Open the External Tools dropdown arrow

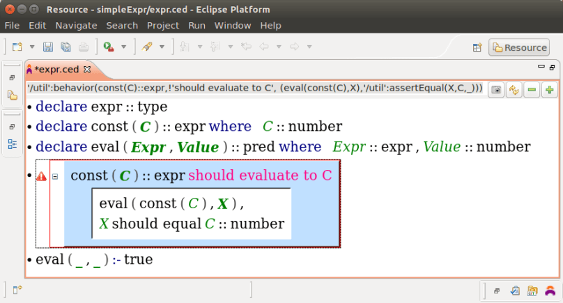(162, 47)
